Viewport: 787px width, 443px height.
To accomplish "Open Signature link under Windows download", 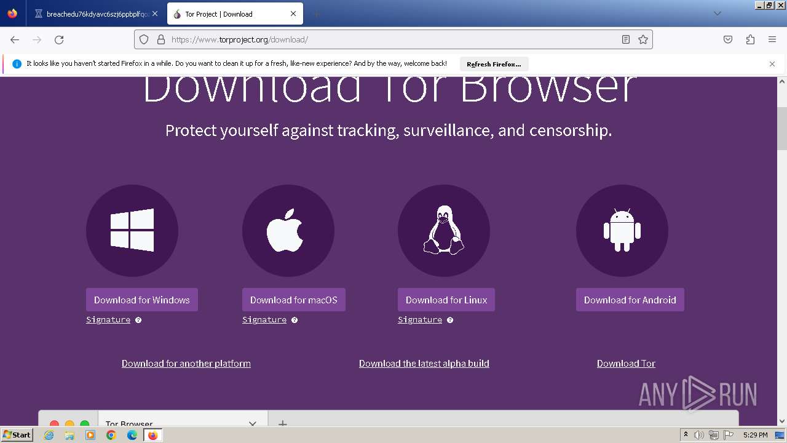I will [108, 320].
